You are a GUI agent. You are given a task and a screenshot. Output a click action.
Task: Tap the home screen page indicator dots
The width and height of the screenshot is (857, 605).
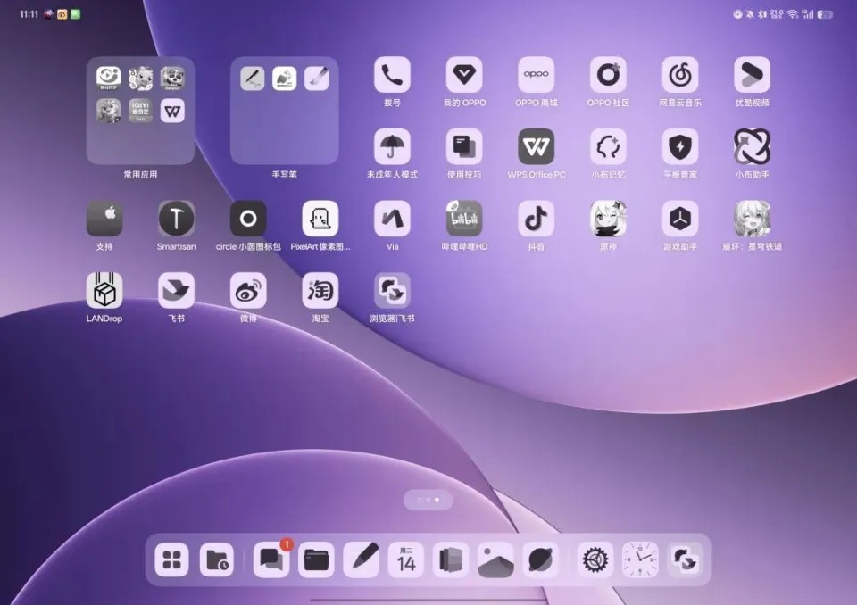428,500
